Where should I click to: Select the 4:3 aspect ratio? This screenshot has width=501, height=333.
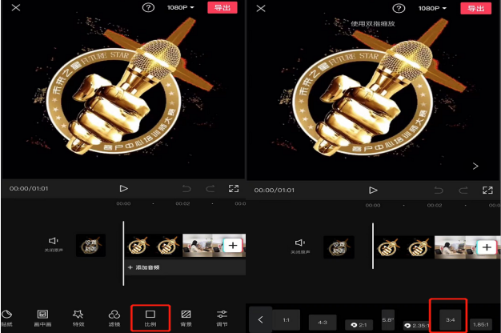[x=323, y=322]
